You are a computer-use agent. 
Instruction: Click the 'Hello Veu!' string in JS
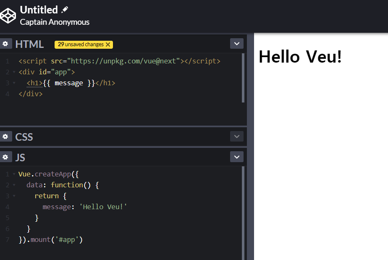coord(103,207)
